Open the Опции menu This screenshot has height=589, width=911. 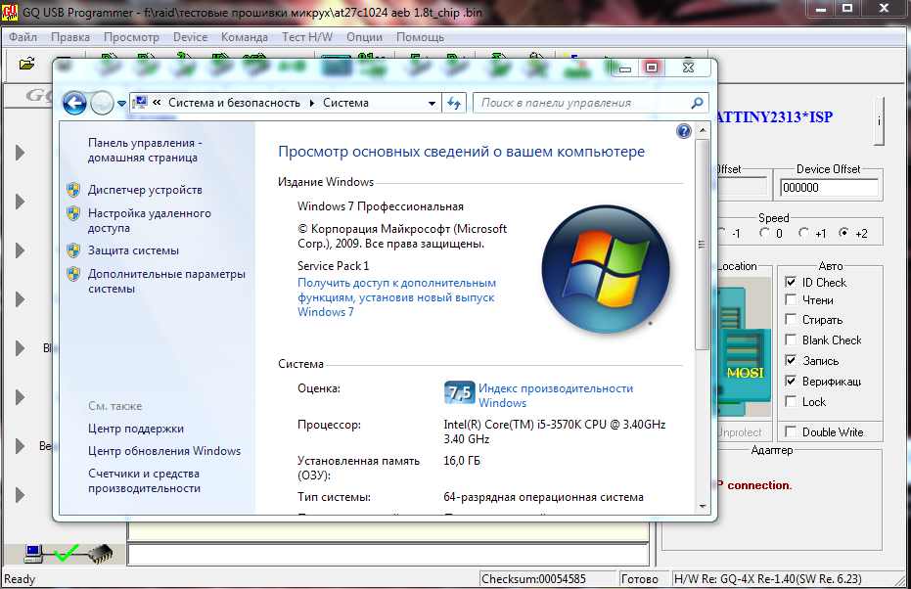point(364,37)
